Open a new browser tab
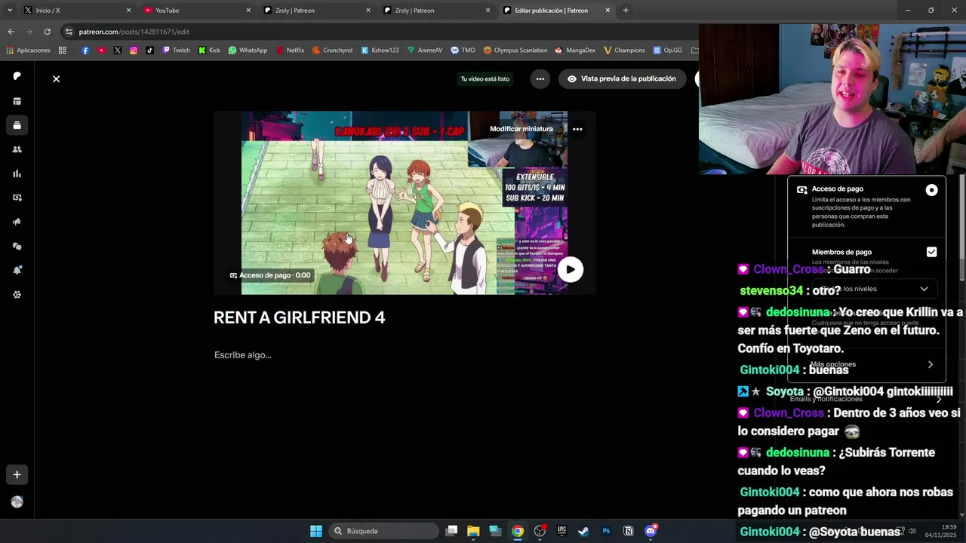 626,11
